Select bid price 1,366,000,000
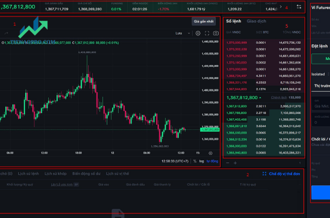The width and height of the screenshot is (330, 218). pyautogui.click(x=237, y=146)
